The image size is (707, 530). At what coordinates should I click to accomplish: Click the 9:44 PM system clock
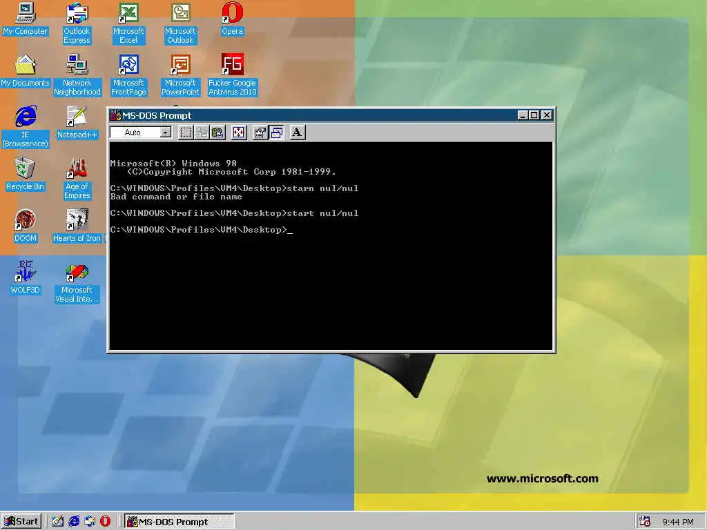[x=678, y=522]
